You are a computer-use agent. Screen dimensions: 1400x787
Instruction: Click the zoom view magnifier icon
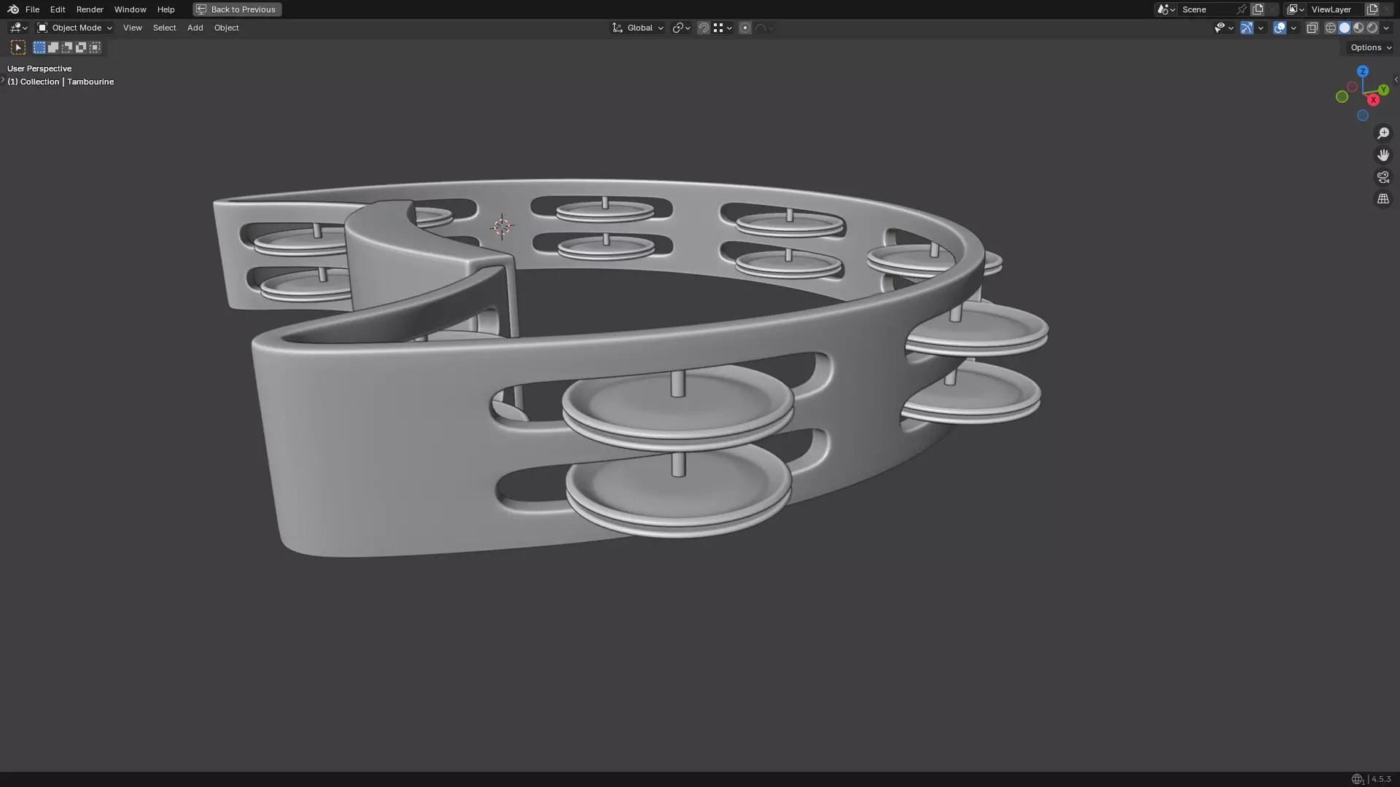pyautogui.click(x=1382, y=133)
